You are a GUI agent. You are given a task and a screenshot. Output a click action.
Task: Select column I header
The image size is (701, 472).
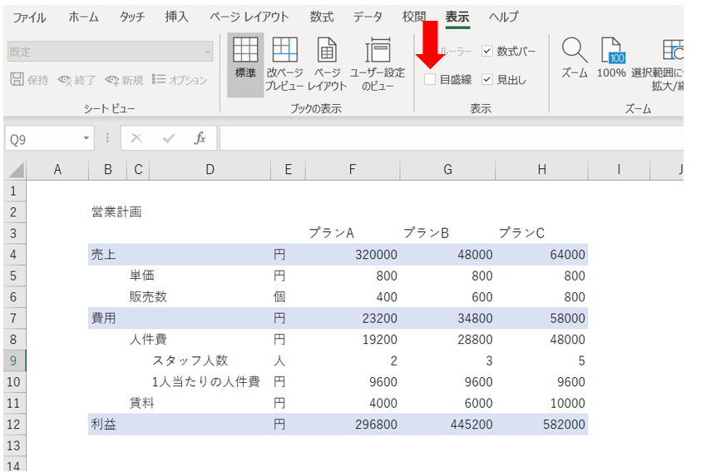pos(619,170)
